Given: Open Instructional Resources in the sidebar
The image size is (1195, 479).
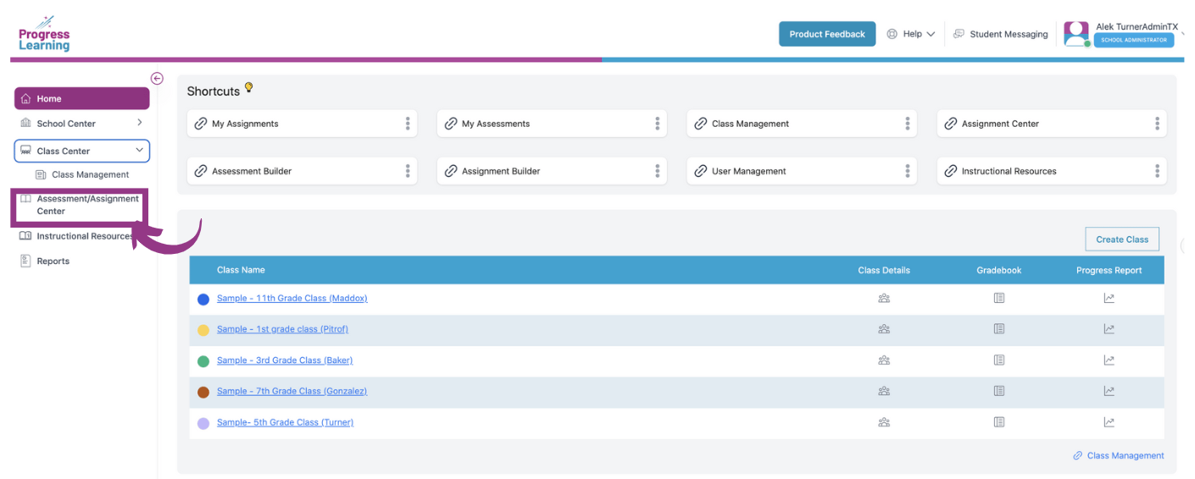Looking at the screenshot, I should (x=77, y=236).
